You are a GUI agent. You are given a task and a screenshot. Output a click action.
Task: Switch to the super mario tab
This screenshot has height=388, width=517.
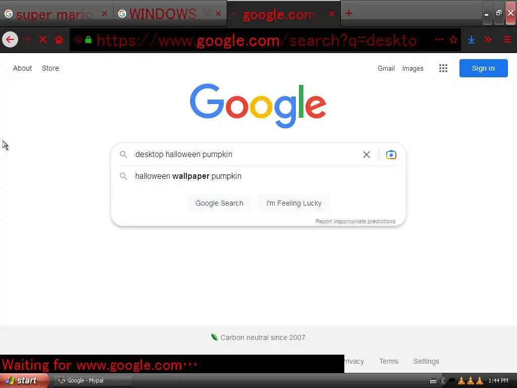coord(54,14)
